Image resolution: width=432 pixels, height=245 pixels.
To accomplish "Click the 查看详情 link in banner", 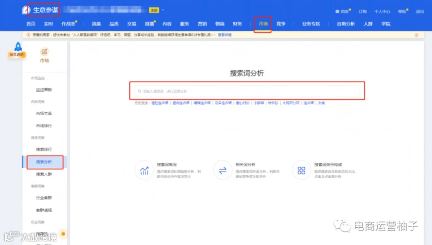I will pyautogui.click(x=225, y=35).
